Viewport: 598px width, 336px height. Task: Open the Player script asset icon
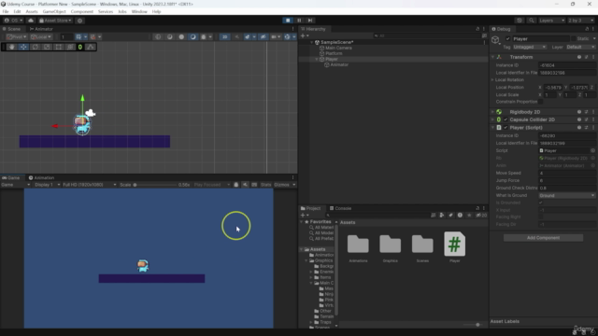tap(455, 245)
